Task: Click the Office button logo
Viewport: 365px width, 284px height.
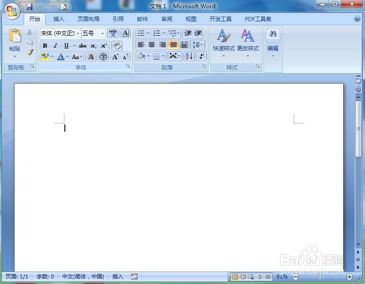Action: (x=11, y=11)
